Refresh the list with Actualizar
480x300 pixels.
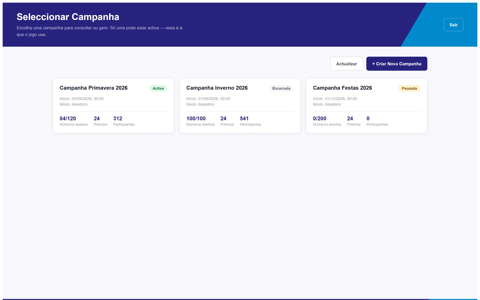[x=346, y=64]
